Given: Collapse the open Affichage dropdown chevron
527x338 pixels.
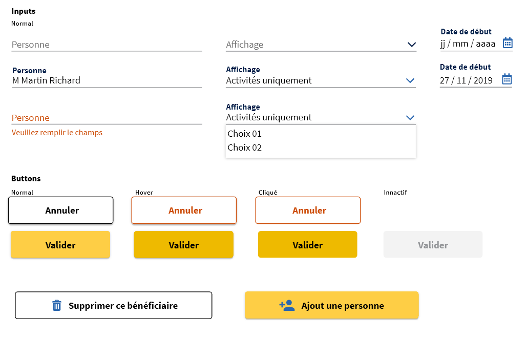Looking at the screenshot, I should [410, 118].
